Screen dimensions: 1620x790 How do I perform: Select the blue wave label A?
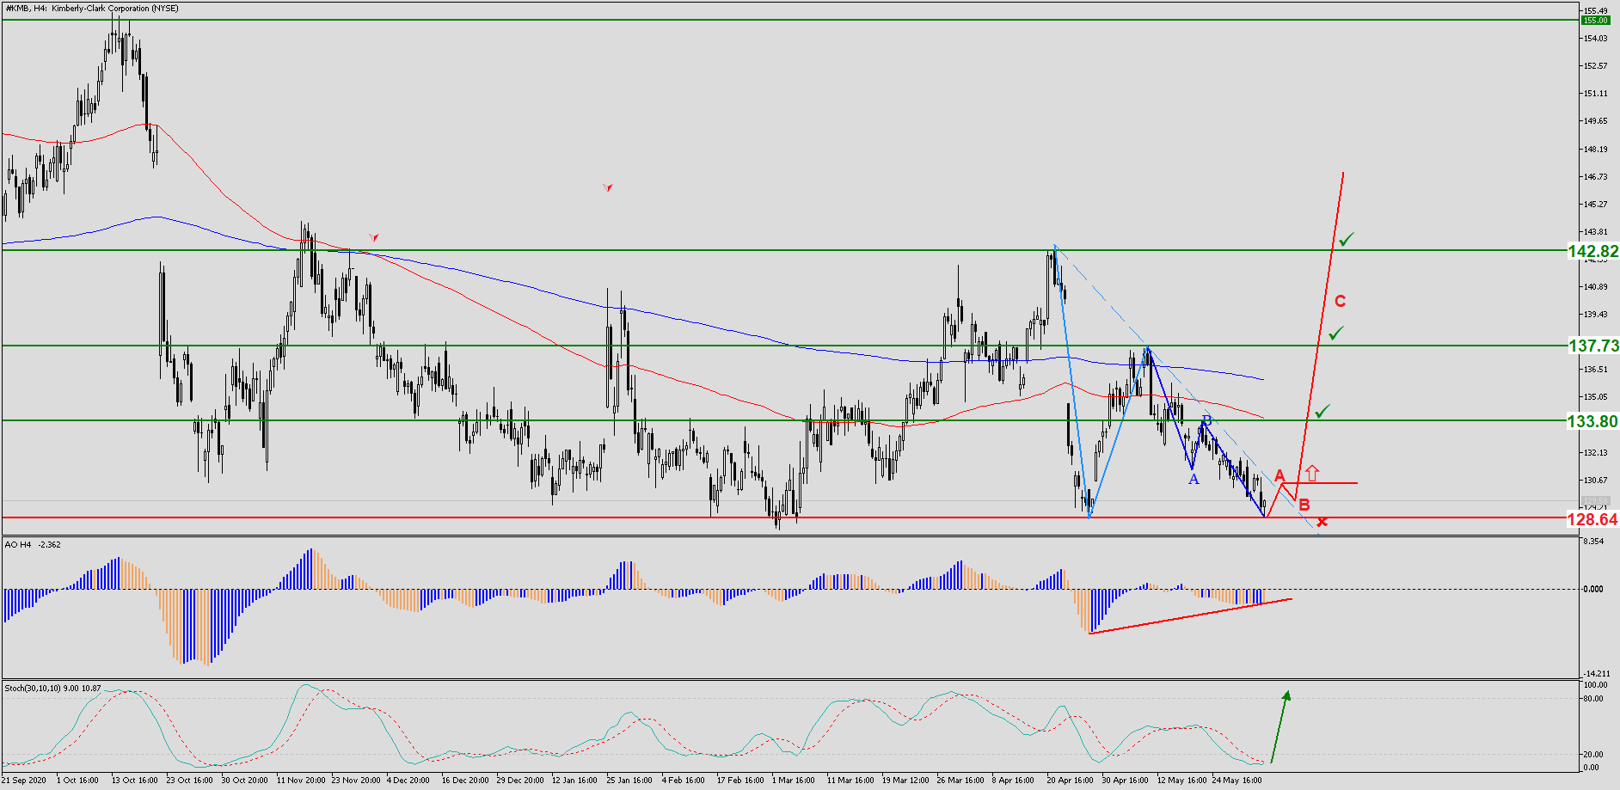click(x=1194, y=480)
